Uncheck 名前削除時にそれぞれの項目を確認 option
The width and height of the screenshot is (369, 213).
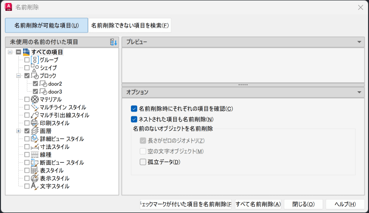[x=134, y=108]
